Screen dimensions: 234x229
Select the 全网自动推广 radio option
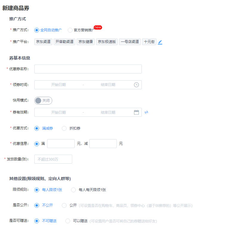coord(37,30)
